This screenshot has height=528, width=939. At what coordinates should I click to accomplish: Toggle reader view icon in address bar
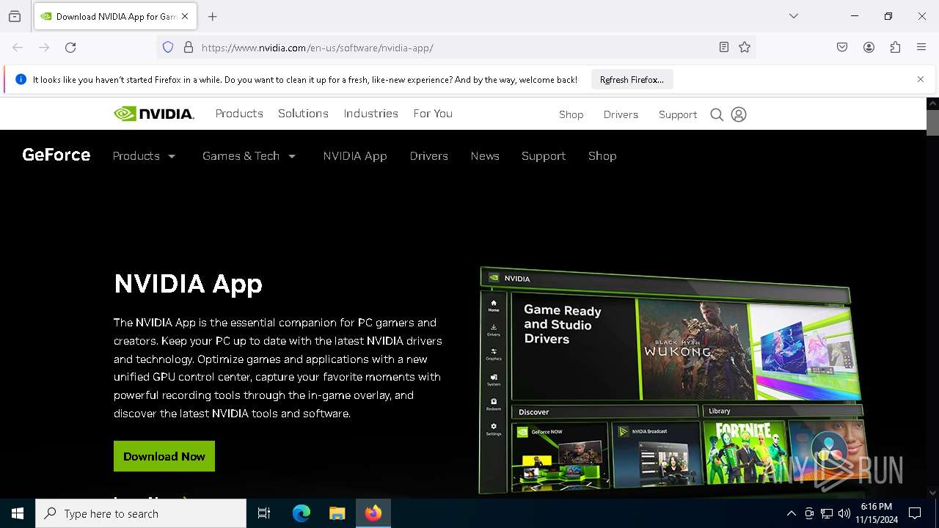click(724, 48)
